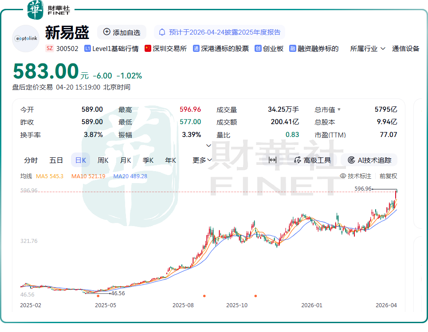Launch AI技术追踪 tracking

[x=369, y=160]
